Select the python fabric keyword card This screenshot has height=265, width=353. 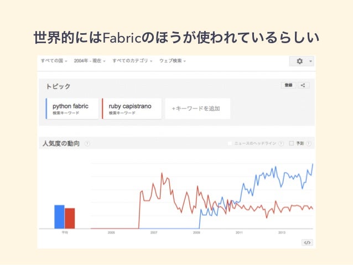72,108
